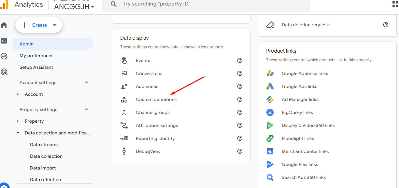399x188 pixels.
Task: Open the Create dropdown button
Action: 39,25
